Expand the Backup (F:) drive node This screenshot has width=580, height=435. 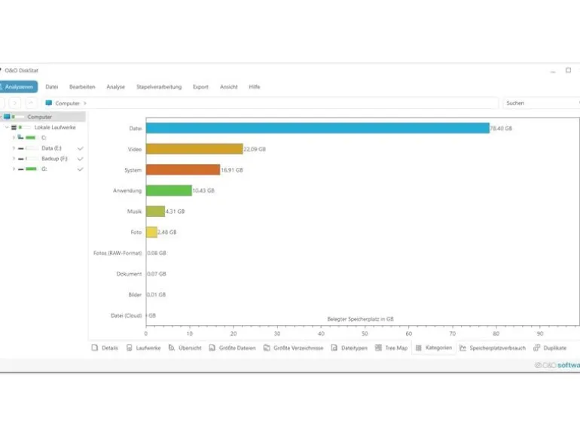14,159
